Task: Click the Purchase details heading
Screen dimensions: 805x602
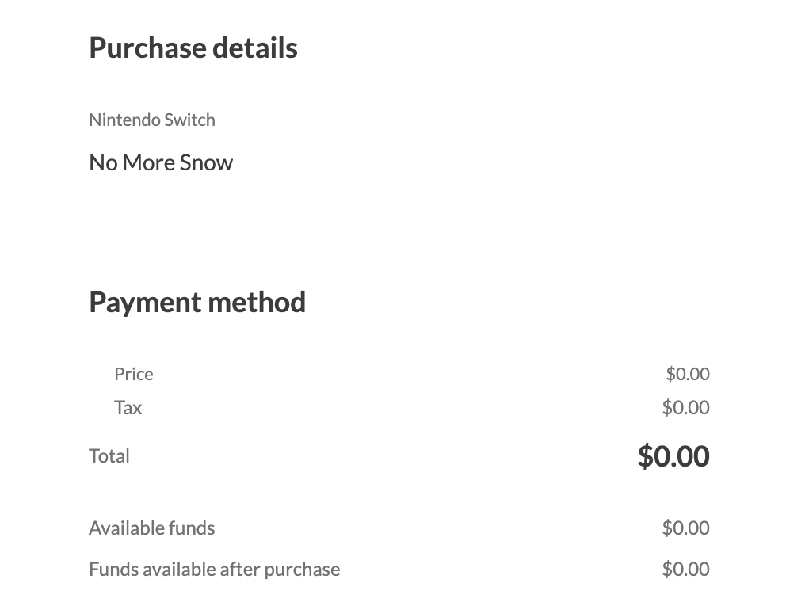Action: (193, 48)
